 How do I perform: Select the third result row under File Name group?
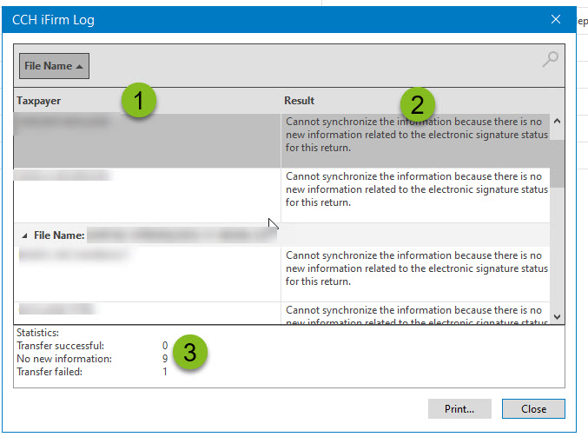tap(417, 268)
